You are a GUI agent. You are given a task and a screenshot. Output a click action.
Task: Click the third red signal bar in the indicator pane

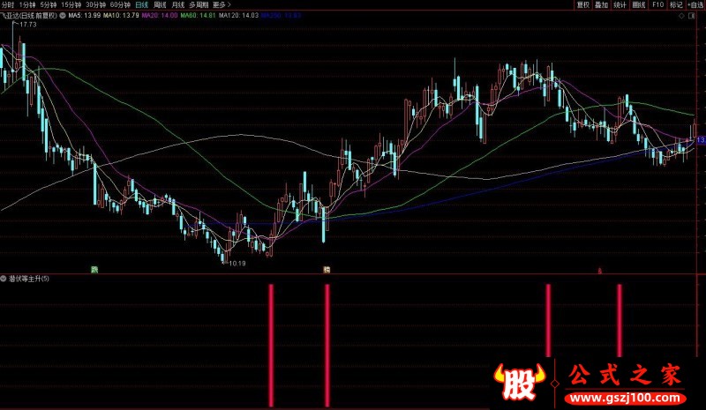click(x=548, y=320)
